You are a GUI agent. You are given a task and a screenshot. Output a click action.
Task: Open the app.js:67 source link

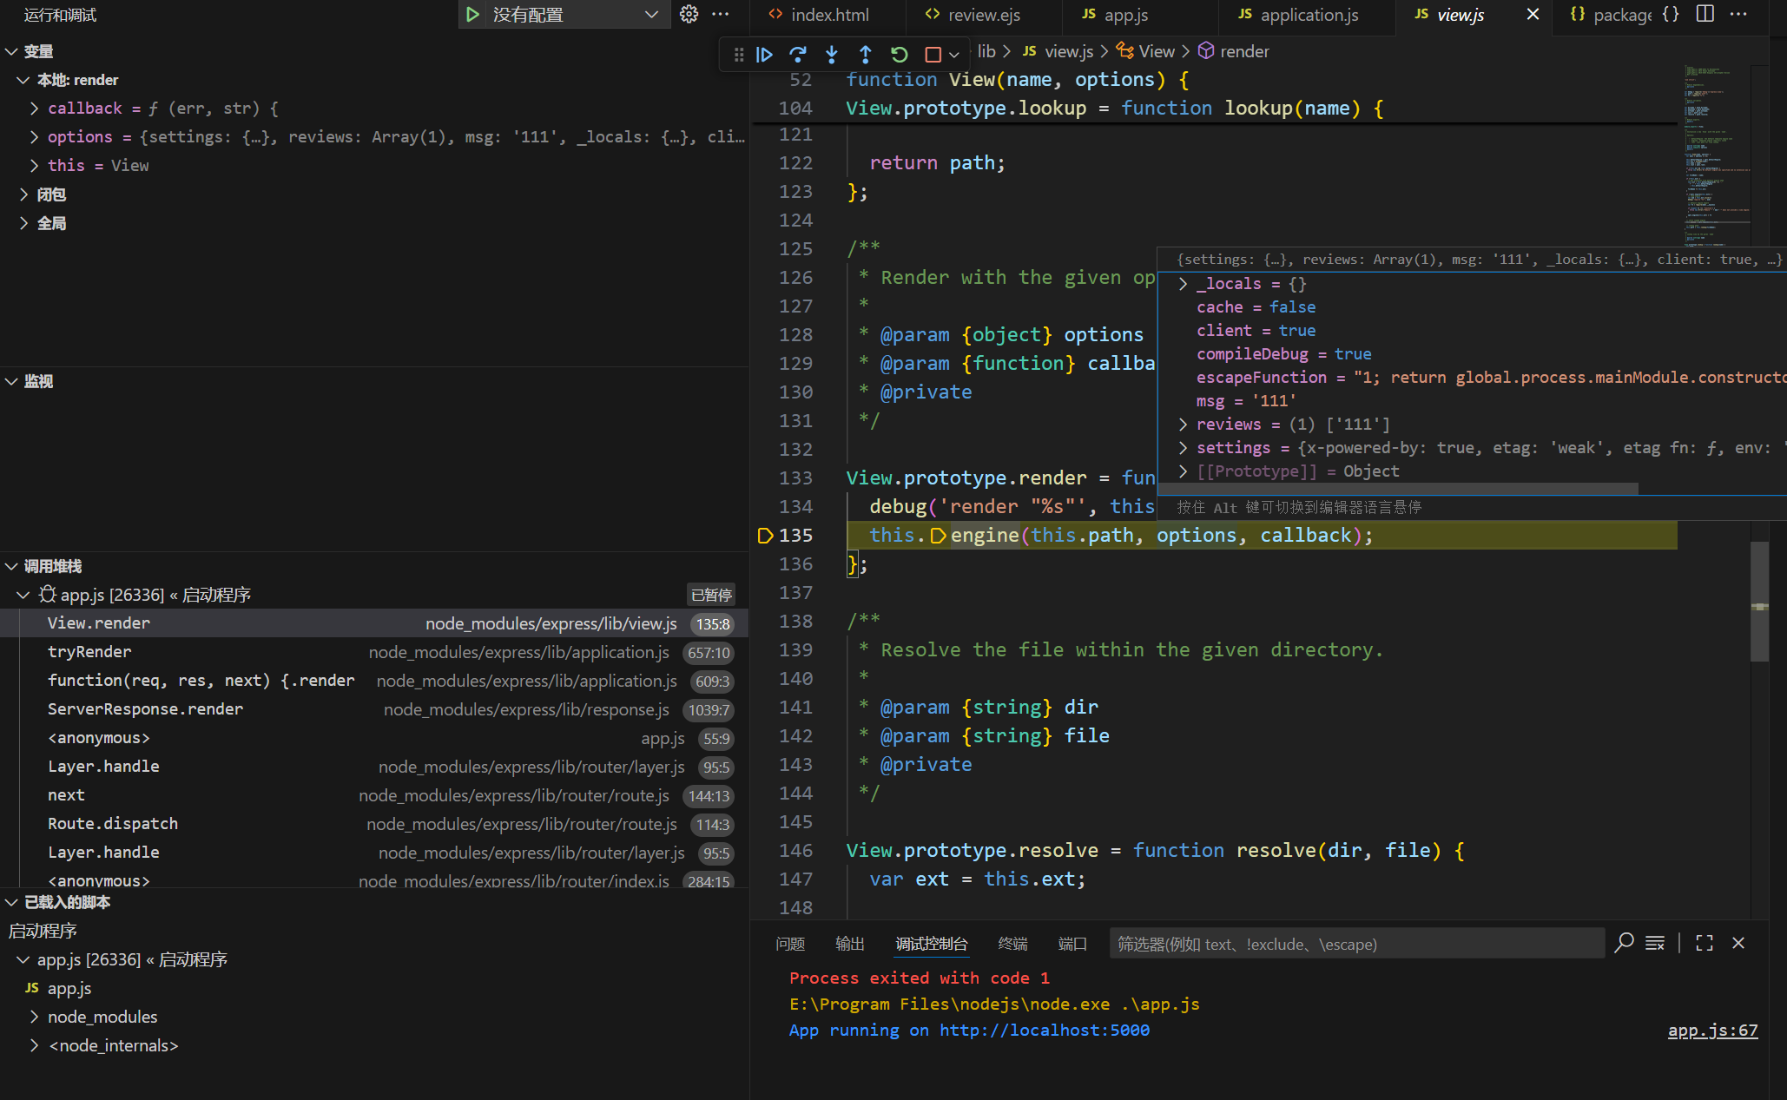tap(1711, 1031)
